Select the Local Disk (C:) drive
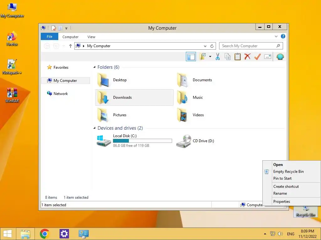Image resolution: width=321 pixels, height=240 pixels. click(x=134, y=141)
